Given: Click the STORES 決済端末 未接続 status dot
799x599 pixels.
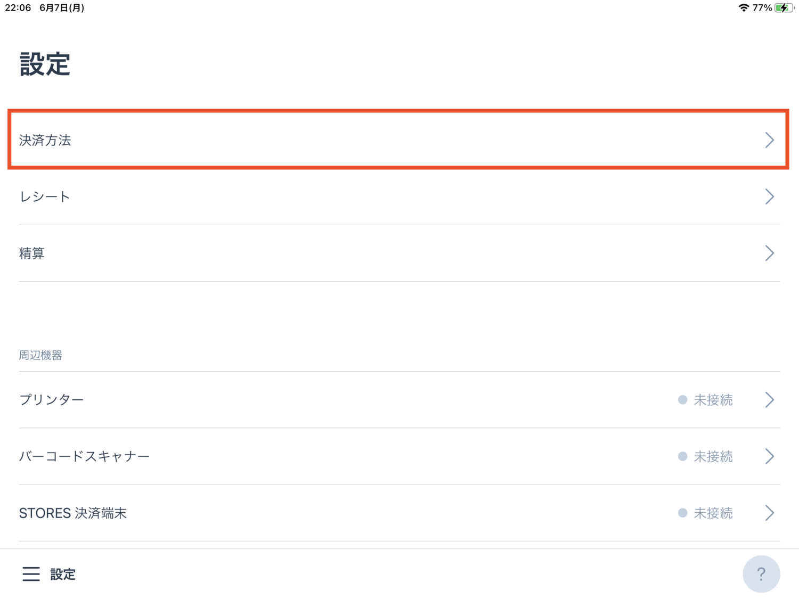Looking at the screenshot, I should pyautogui.click(x=682, y=513).
